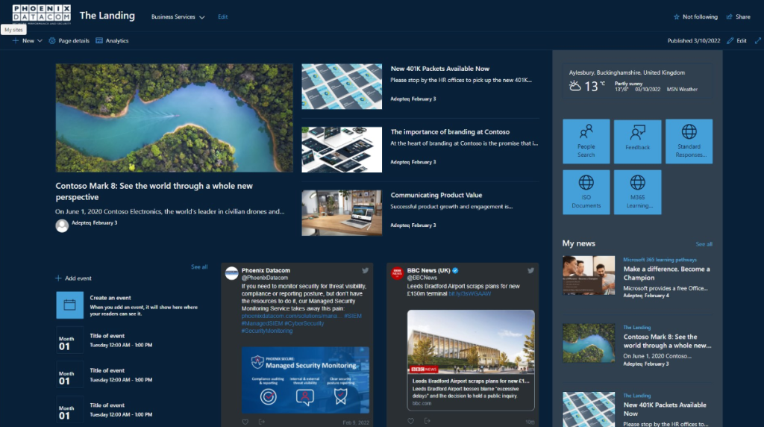The height and width of the screenshot is (427, 764).
Task: Click Leeds Bradford Airport tweet image
Action: pyautogui.click(x=471, y=341)
